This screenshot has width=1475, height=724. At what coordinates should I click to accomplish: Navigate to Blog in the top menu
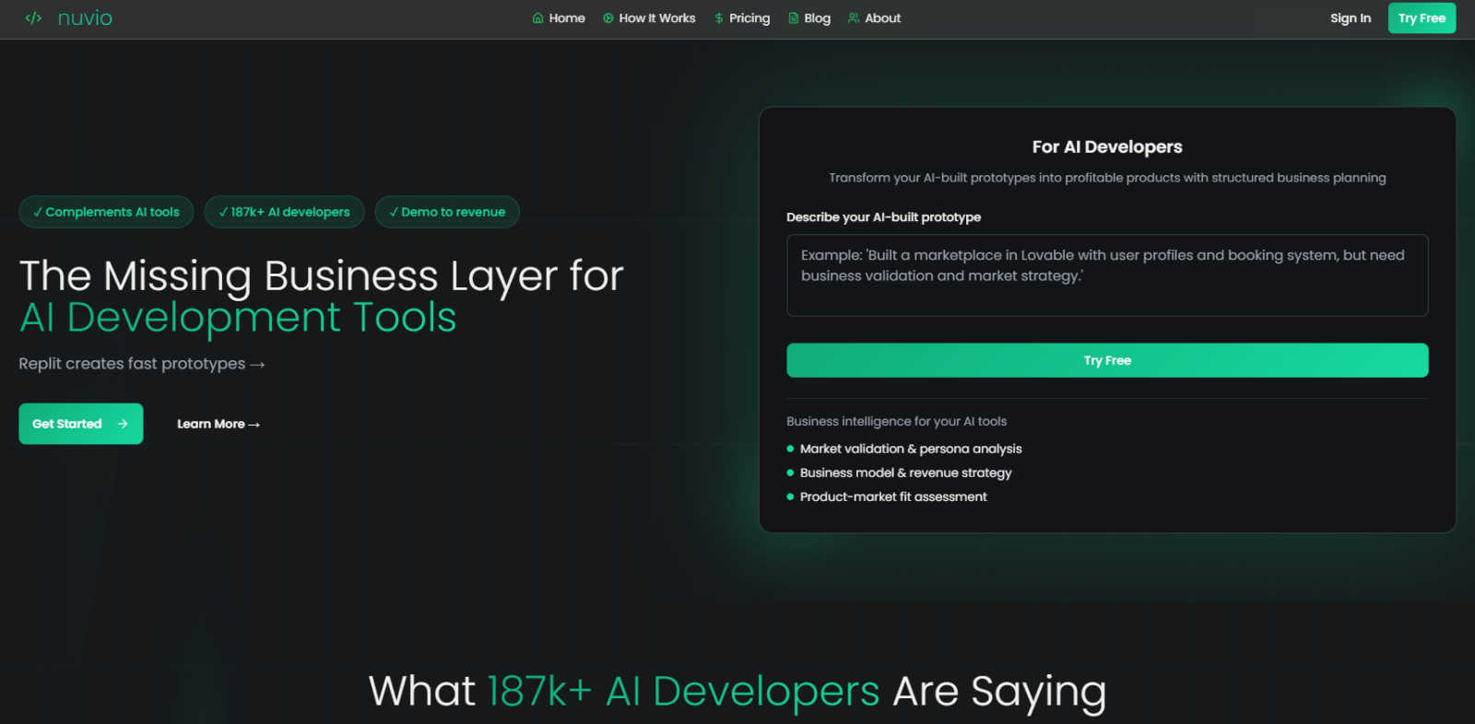pos(817,18)
